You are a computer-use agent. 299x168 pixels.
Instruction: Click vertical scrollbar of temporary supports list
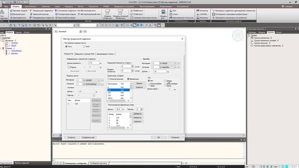click(131, 119)
